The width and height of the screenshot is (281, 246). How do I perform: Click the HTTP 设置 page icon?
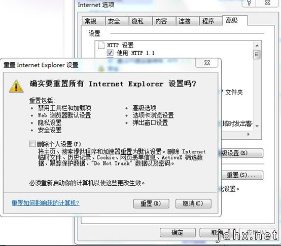point(101,45)
